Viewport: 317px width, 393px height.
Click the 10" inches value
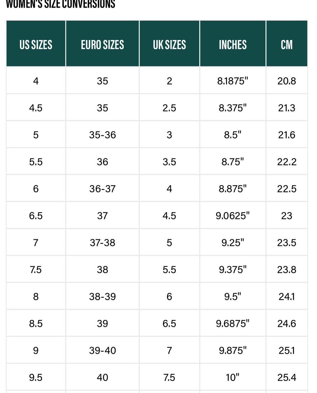click(233, 377)
